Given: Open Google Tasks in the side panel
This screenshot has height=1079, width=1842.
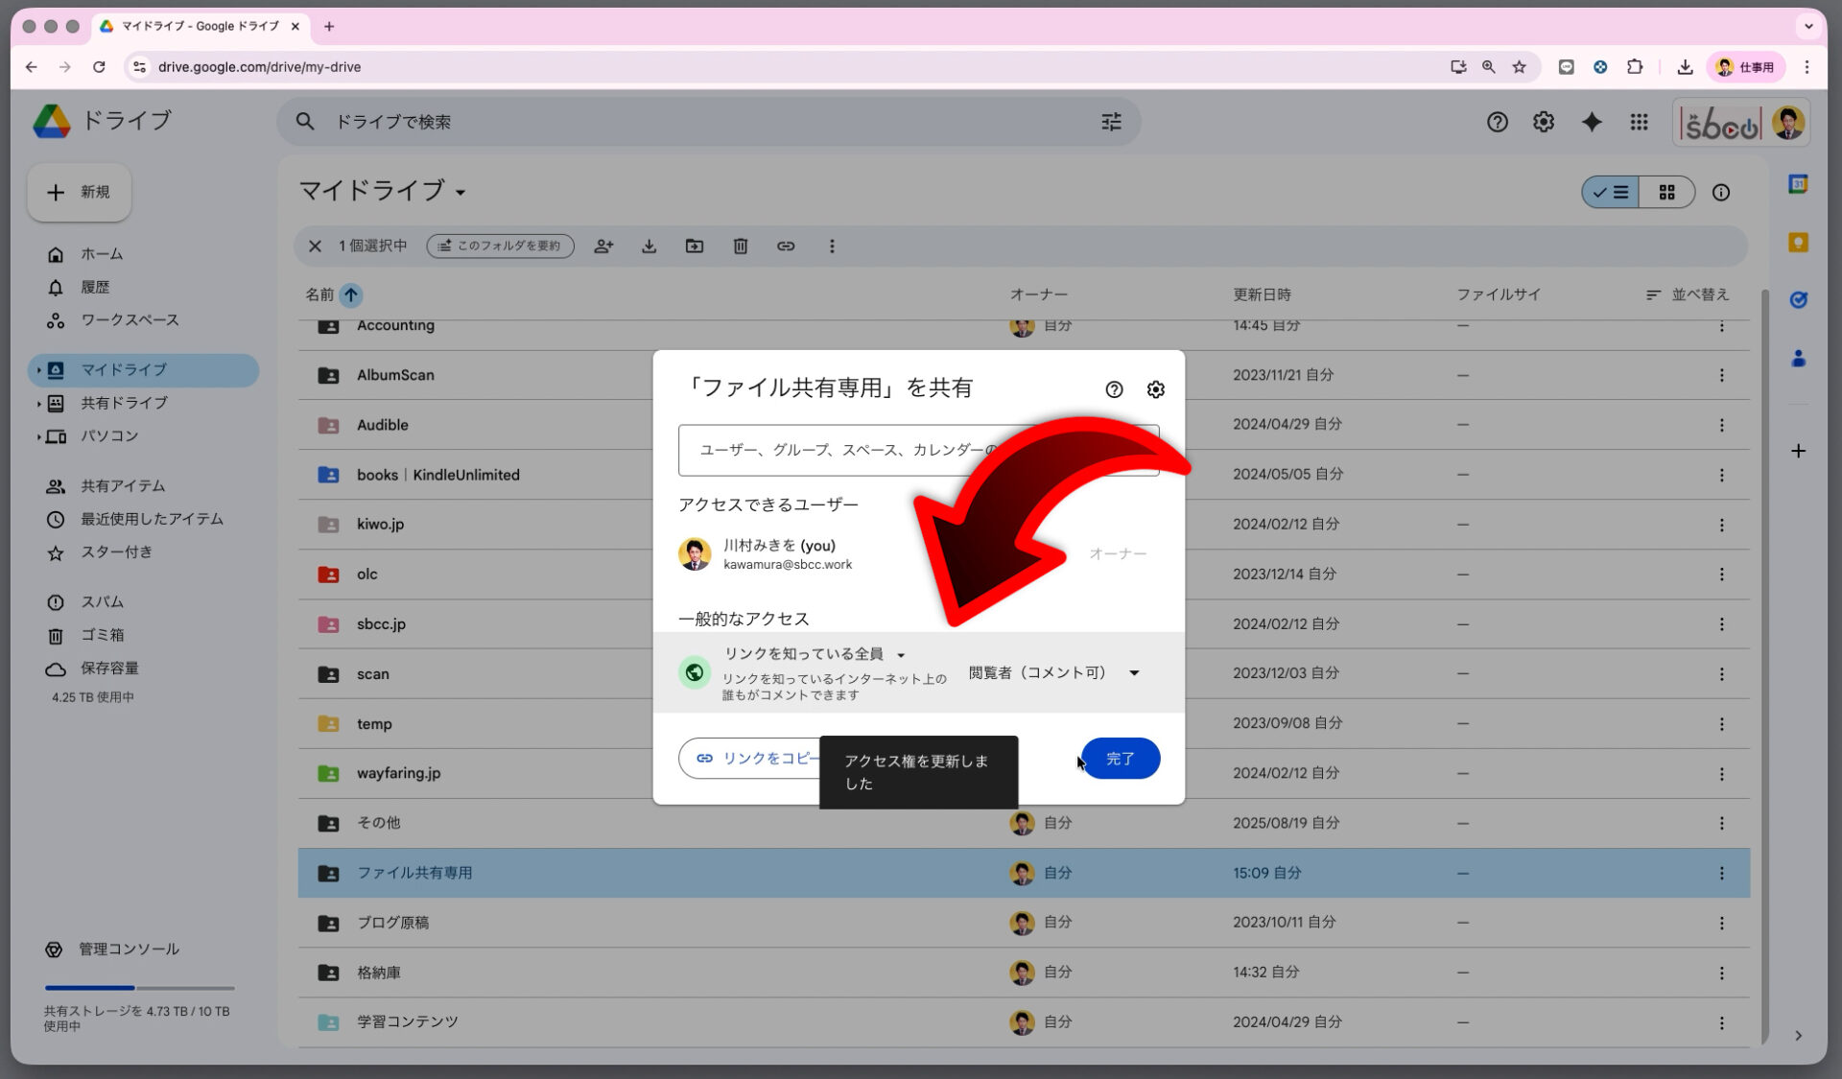Looking at the screenshot, I should click(1799, 299).
